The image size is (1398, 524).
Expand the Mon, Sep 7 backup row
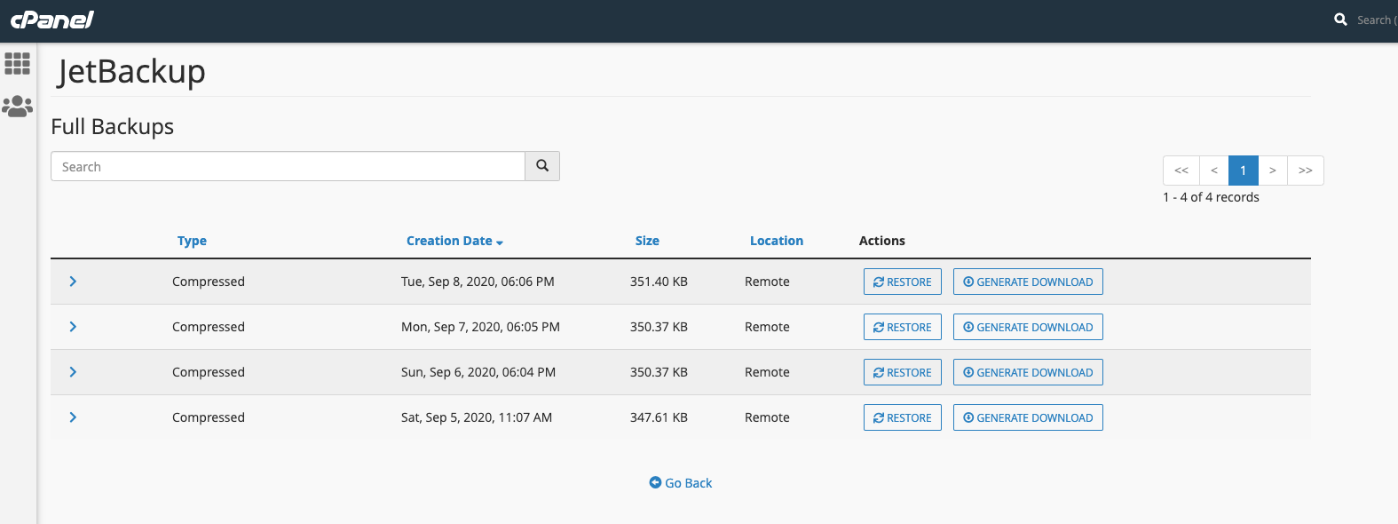pos(73,327)
